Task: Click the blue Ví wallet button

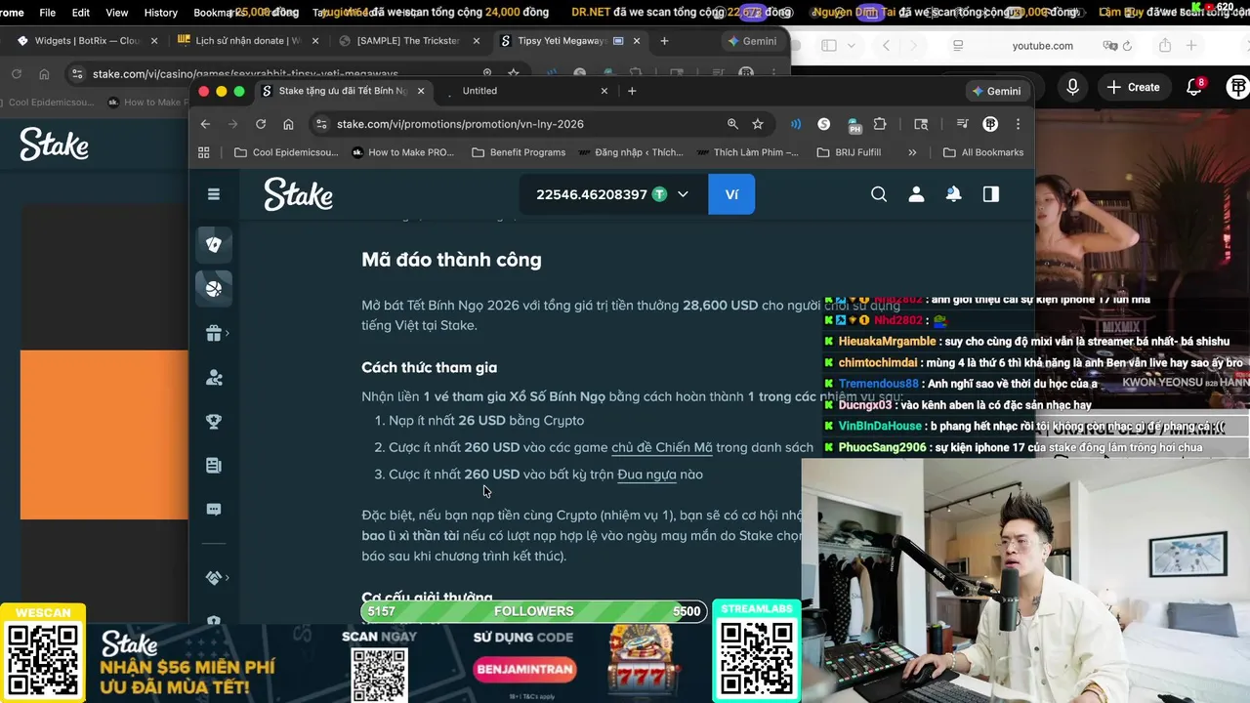Action: click(x=731, y=194)
